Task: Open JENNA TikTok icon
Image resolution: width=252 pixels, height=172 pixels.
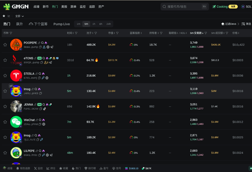Action: click(44, 109)
